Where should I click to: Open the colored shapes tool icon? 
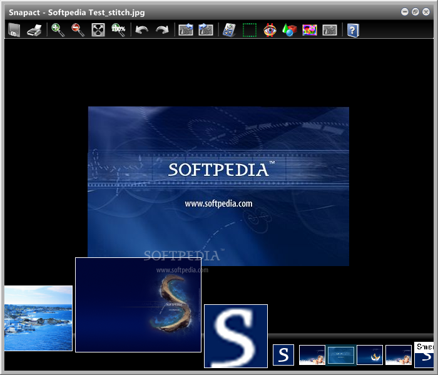[289, 30]
